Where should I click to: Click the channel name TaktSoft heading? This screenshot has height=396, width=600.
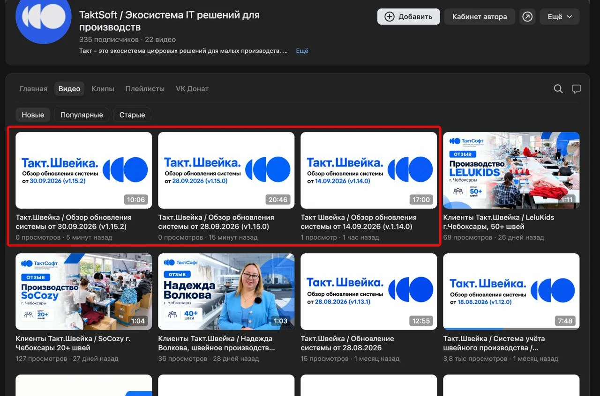[169, 21]
